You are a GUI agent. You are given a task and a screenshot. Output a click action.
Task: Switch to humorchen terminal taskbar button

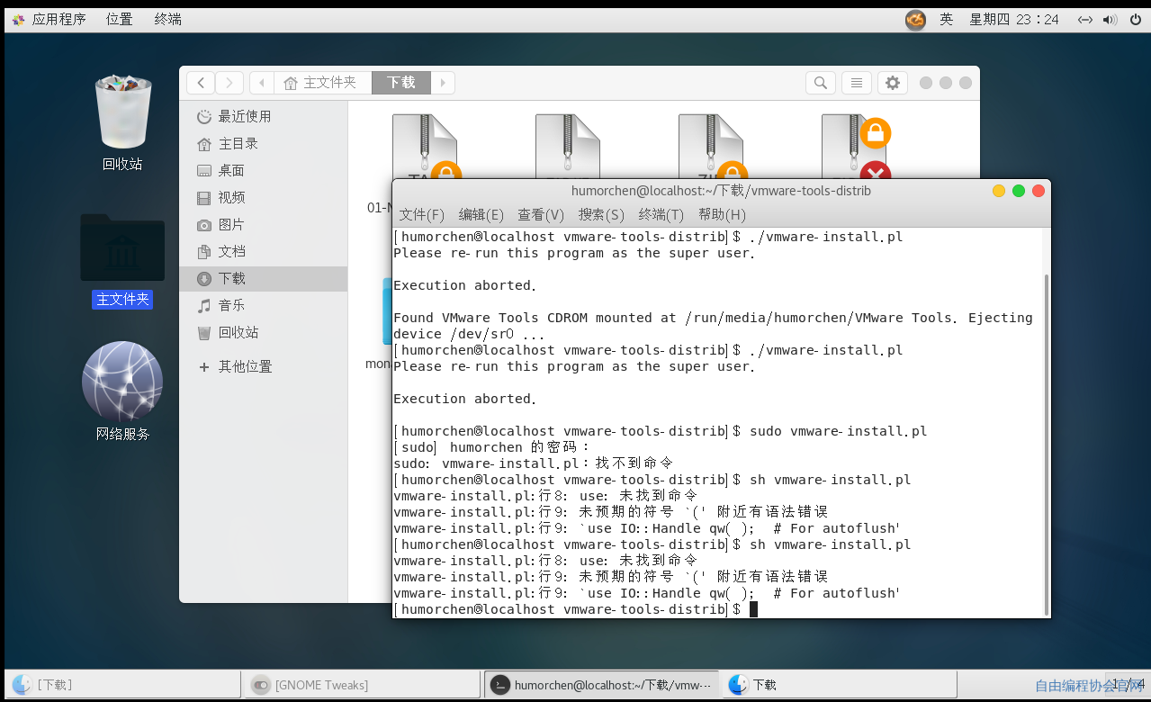click(601, 685)
